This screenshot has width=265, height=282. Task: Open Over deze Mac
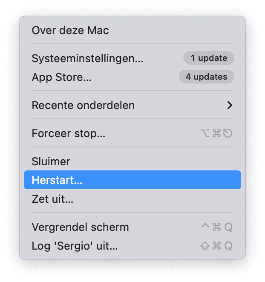70,30
